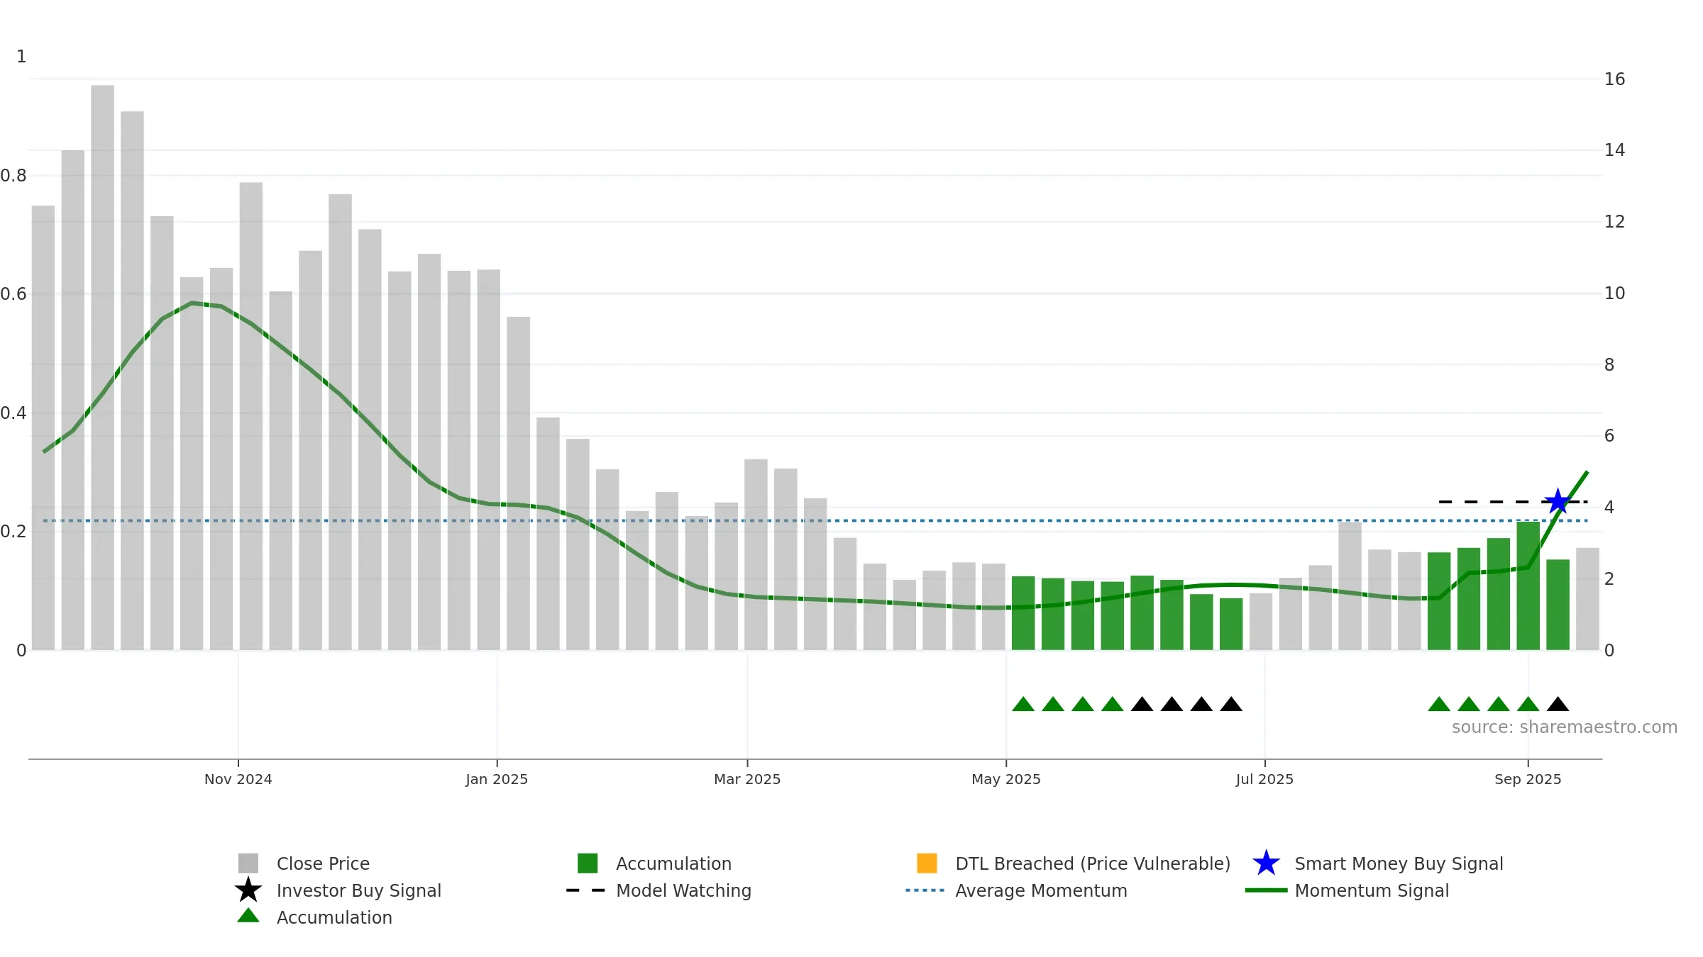Toggle the Accumulation triangle legend label
The height and width of the screenshot is (957, 1703).
click(334, 917)
